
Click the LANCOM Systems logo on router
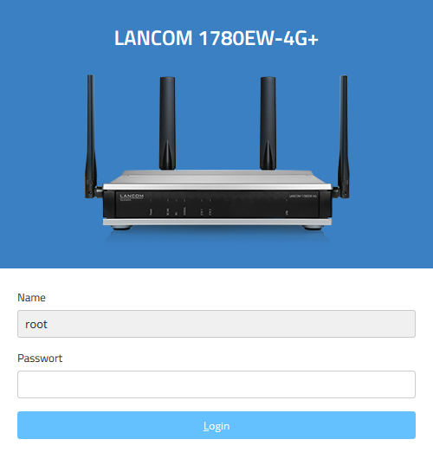(x=132, y=197)
